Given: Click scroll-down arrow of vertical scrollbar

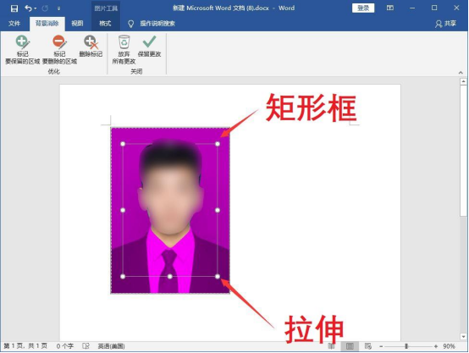Looking at the screenshot, I should click(x=463, y=337).
